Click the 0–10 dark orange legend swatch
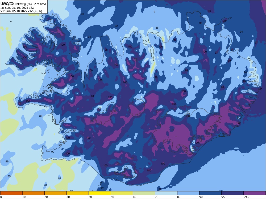The width and height of the screenshot is (266, 199). (11, 193)
